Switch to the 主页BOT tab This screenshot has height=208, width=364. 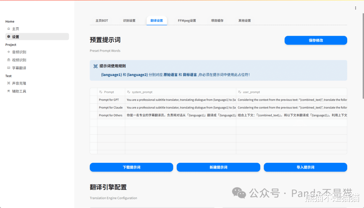pyautogui.click(x=102, y=21)
